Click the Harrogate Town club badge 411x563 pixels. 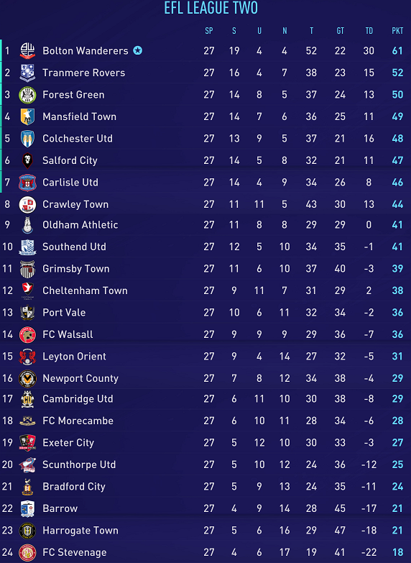27,531
